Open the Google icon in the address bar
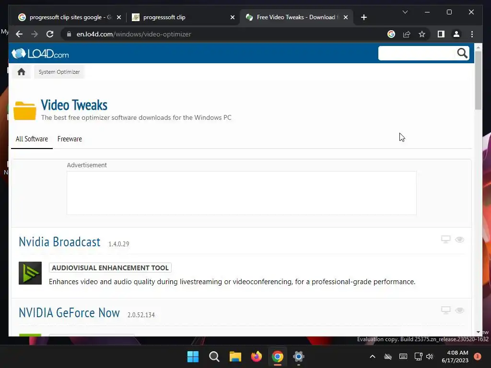Image resolution: width=491 pixels, height=368 pixels. (x=391, y=34)
